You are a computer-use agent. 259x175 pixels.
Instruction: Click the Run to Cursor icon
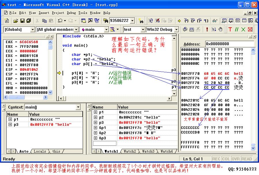pos(206,21)
